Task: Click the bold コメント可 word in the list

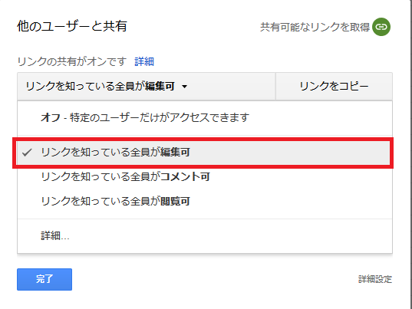Action: pos(185,176)
